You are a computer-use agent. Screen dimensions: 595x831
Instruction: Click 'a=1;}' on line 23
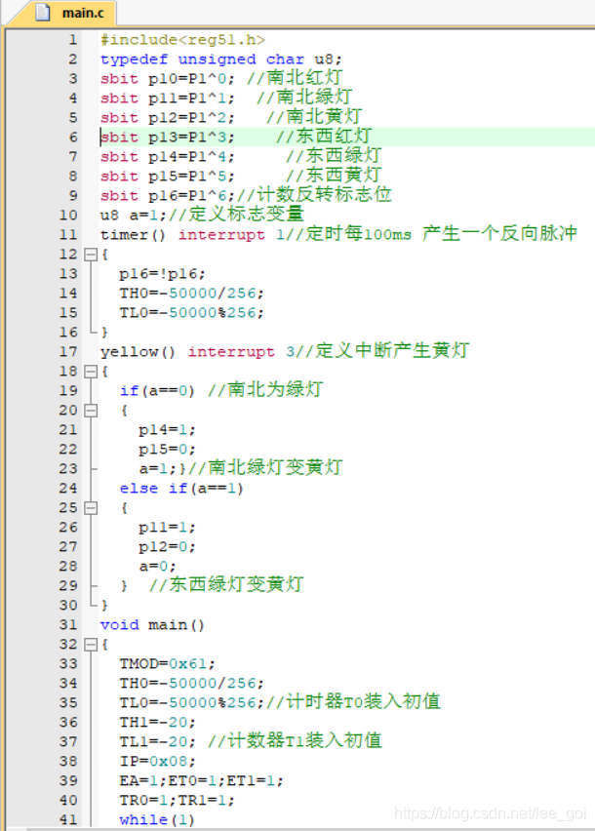pos(163,469)
